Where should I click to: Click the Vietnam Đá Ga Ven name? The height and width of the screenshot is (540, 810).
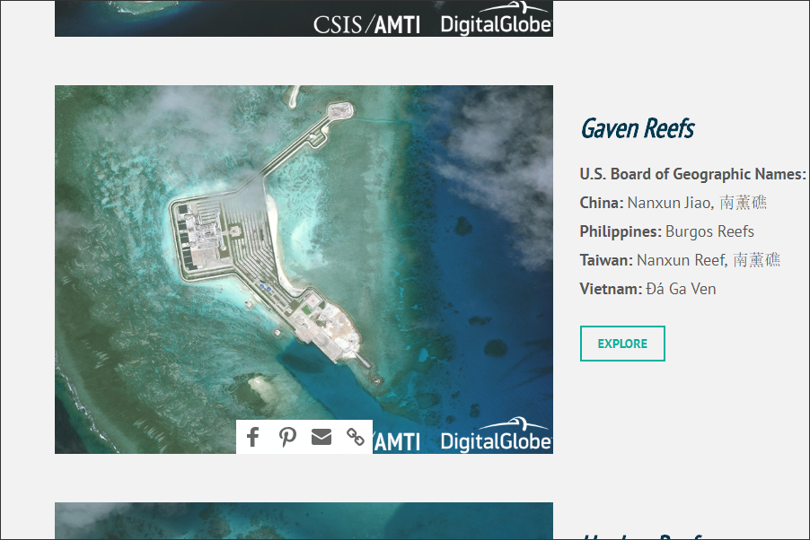pyautogui.click(x=681, y=289)
